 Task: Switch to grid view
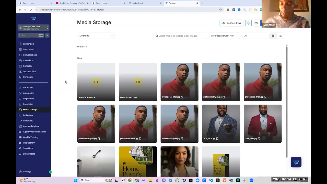tap(273, 36)
